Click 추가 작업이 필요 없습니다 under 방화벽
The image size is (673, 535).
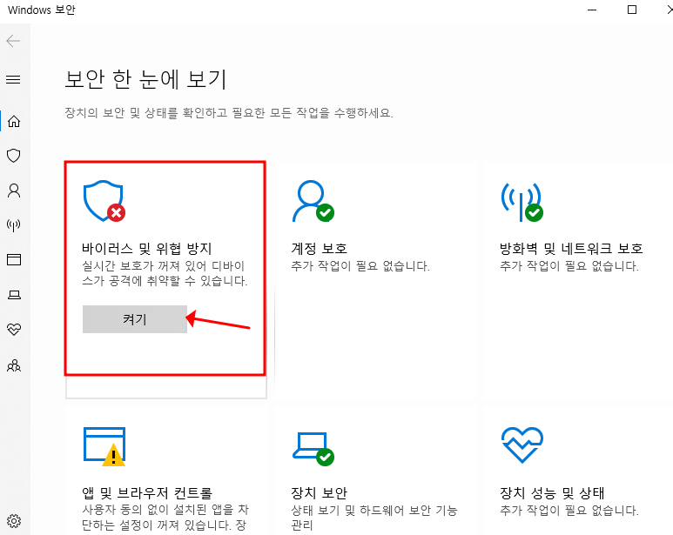(x=569, y=266)
